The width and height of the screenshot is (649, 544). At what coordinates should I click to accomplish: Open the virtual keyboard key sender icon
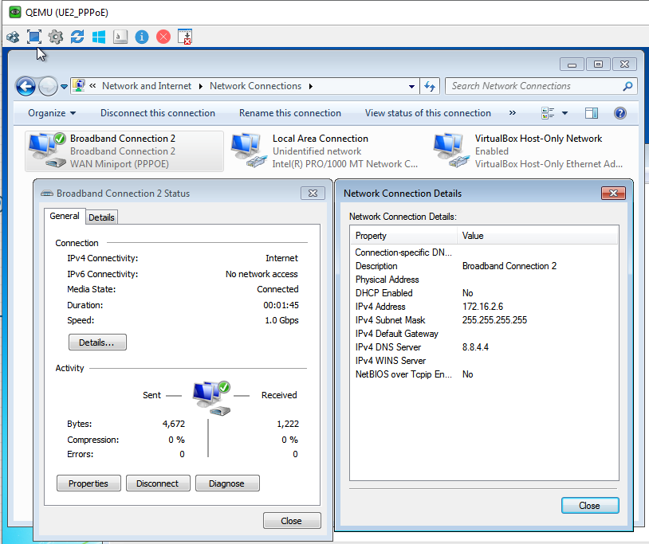120,37
